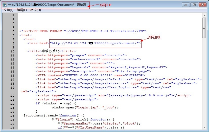Open the 文件(F) menu
209x132 pixels.
pyautogui.click(x=9, y=10)
